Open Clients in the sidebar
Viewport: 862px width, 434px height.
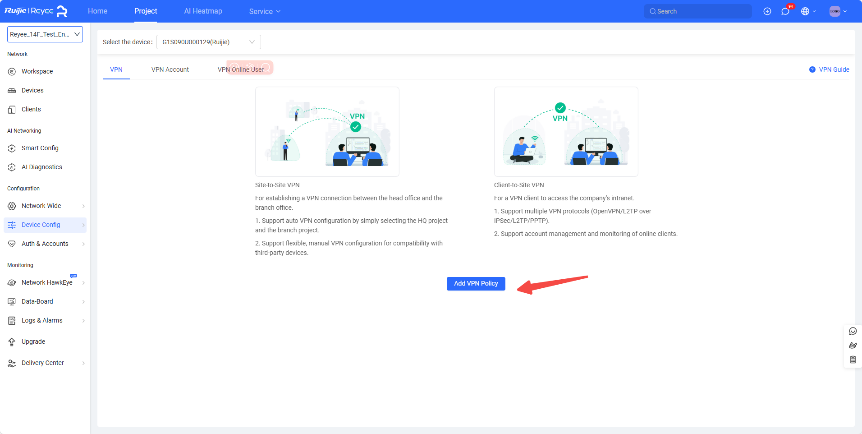pos(31,109)
